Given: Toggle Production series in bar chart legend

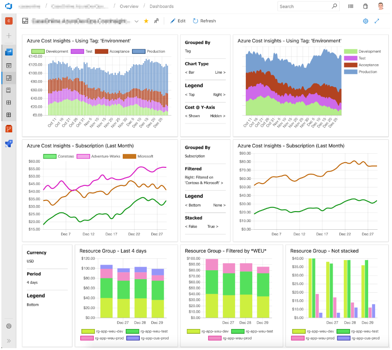Looking at the screenshot, I should click(x=149, y=51).
